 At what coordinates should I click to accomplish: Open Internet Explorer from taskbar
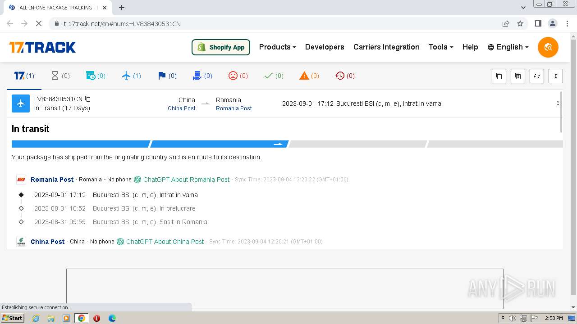click(36, 318)
